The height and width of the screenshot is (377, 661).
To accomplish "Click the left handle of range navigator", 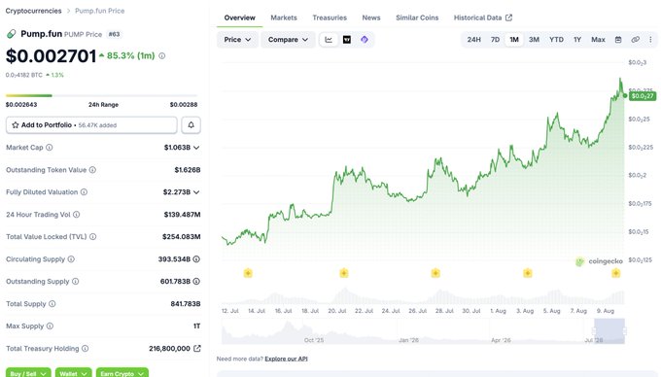I will pos(595,331).
